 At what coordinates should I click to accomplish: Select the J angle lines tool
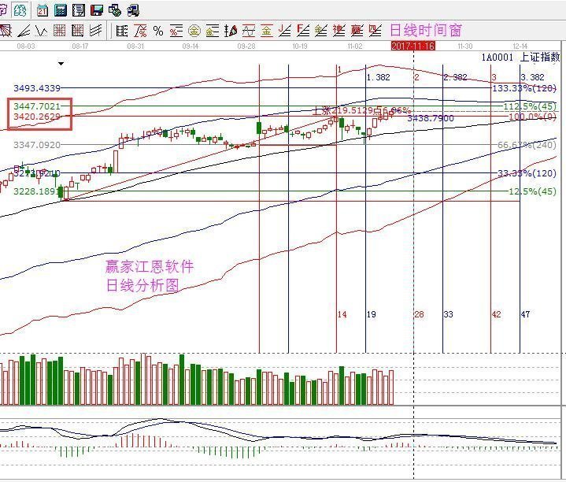pos(285,31)
